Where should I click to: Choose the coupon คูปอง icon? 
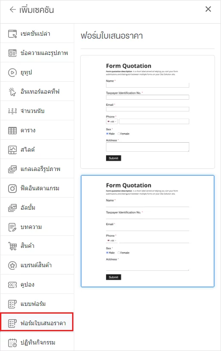pyautogui.click(x=12, y=285)
